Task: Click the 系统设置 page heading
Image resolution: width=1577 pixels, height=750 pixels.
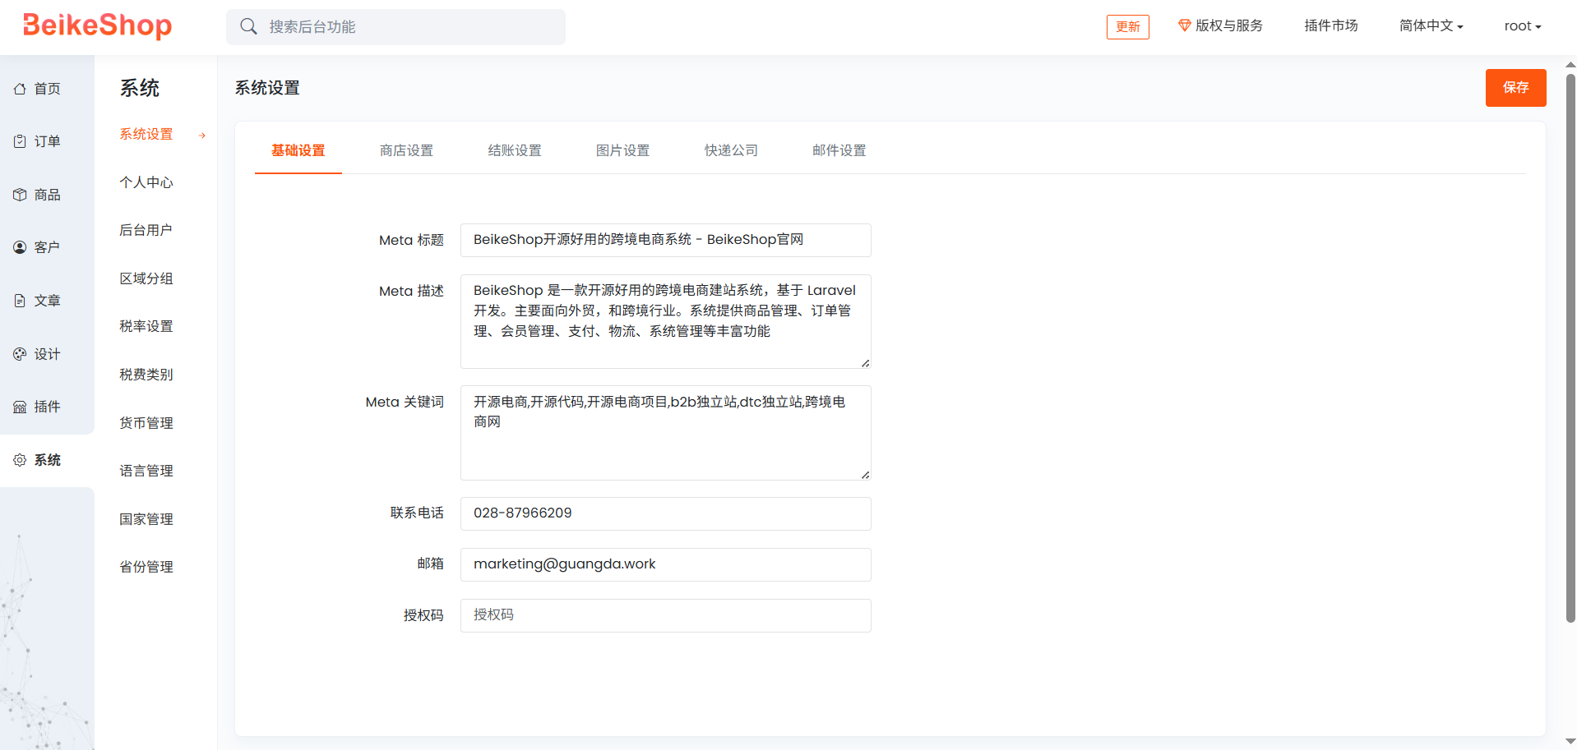Action: pyautogui.click(x=267, y=88)
